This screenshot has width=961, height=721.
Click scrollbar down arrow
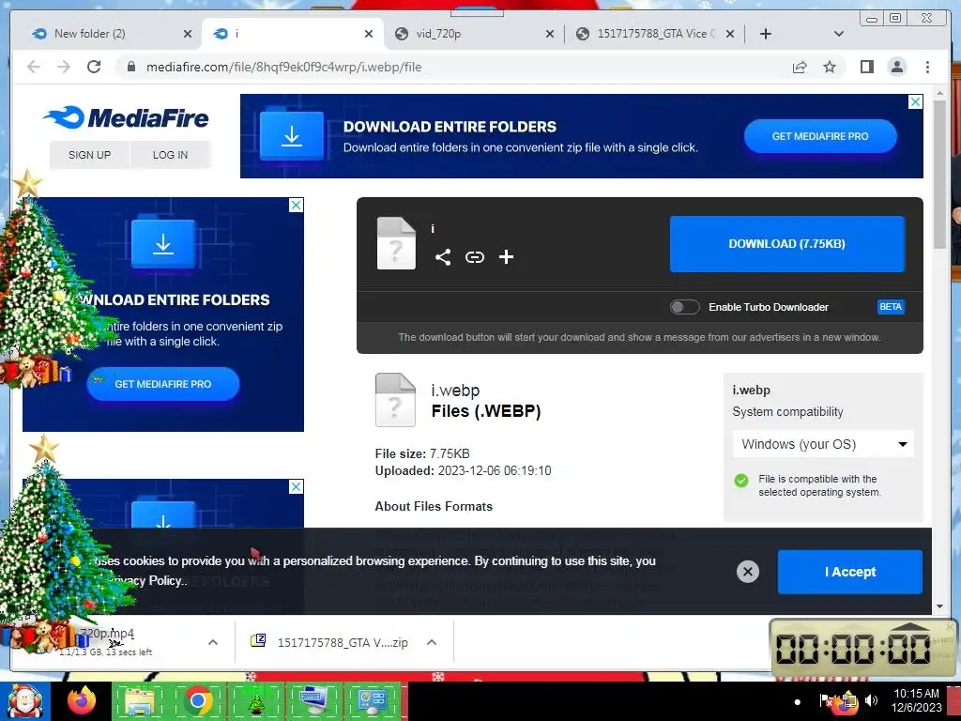939,606
